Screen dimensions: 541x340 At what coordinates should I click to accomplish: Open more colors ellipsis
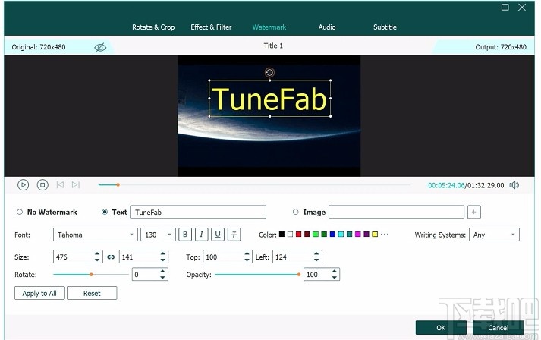coord(385,234)
